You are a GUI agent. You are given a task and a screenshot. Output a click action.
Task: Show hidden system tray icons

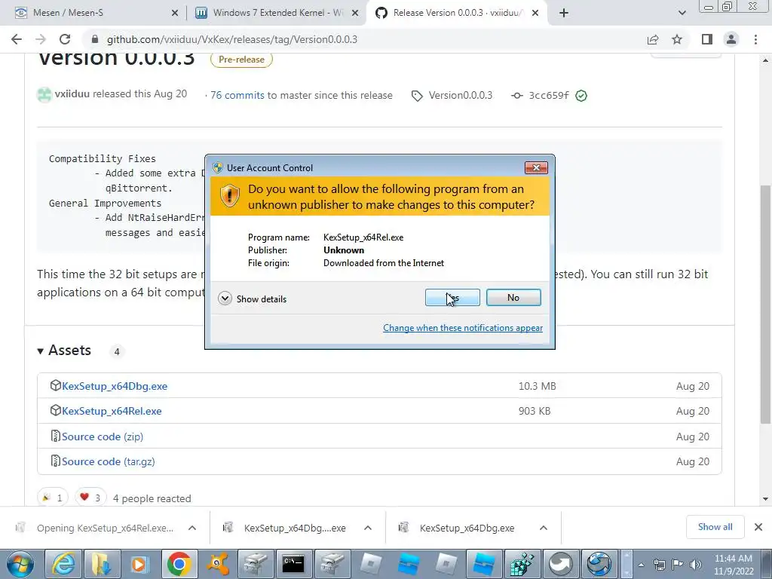pos(641,565)
